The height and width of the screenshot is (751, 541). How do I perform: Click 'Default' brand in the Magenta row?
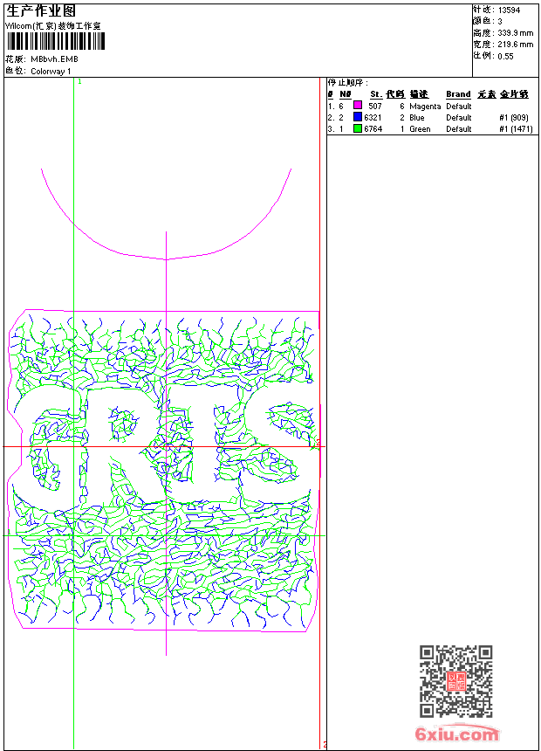[x=459, y=106]
